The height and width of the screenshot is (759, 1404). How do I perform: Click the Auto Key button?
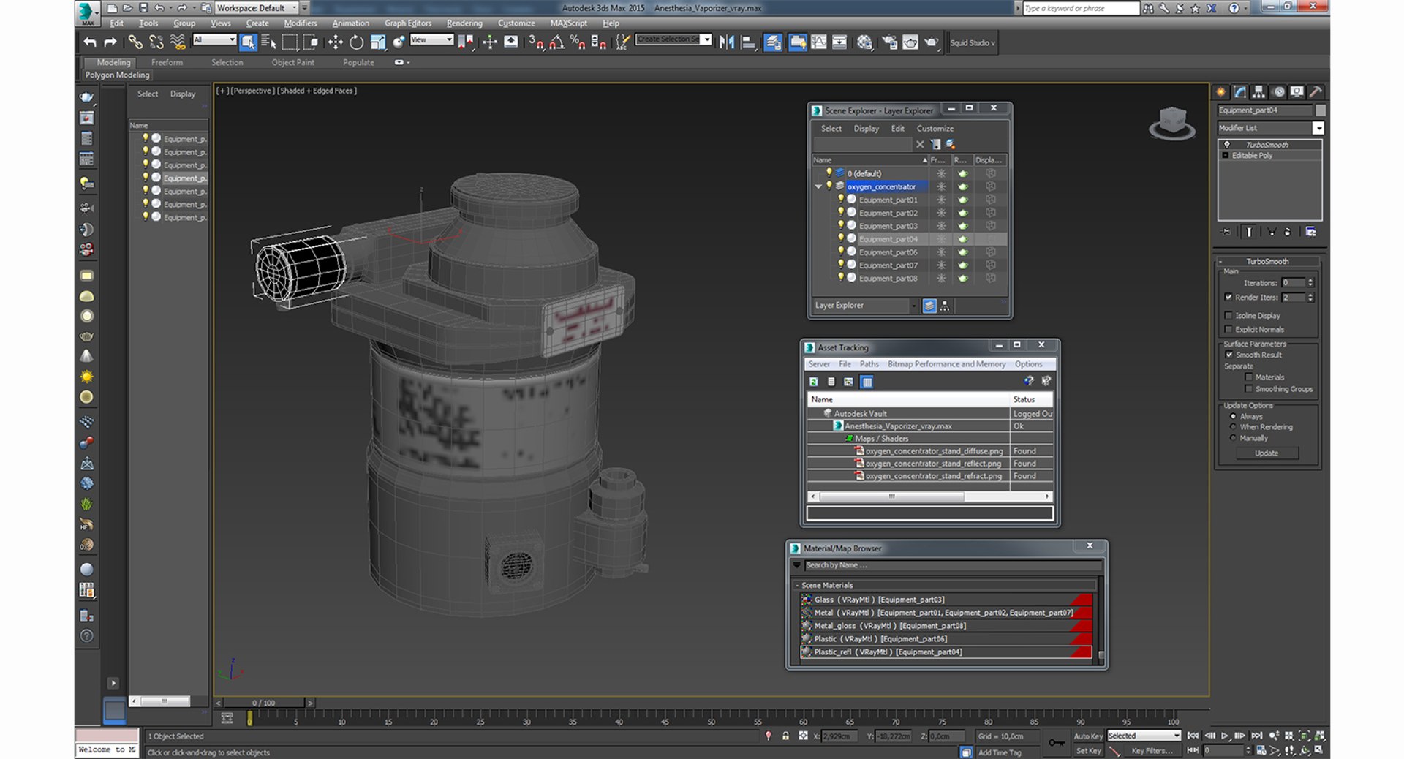(x=1087, y=736)
